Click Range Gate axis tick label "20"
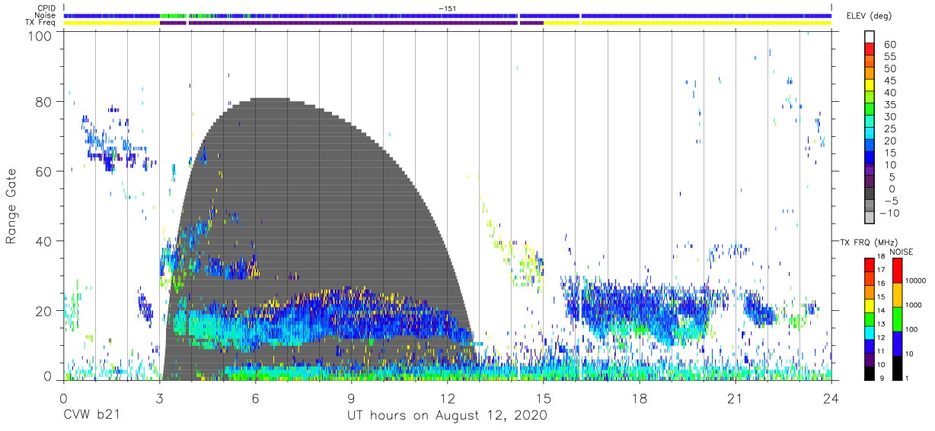Viewport: 935px width, 431px height. point(45,310)
